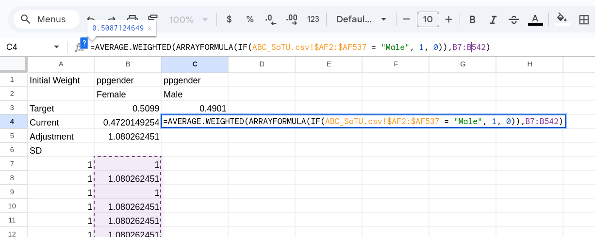
Task: Increase font size with plus button
Action: tap(449, 19)
